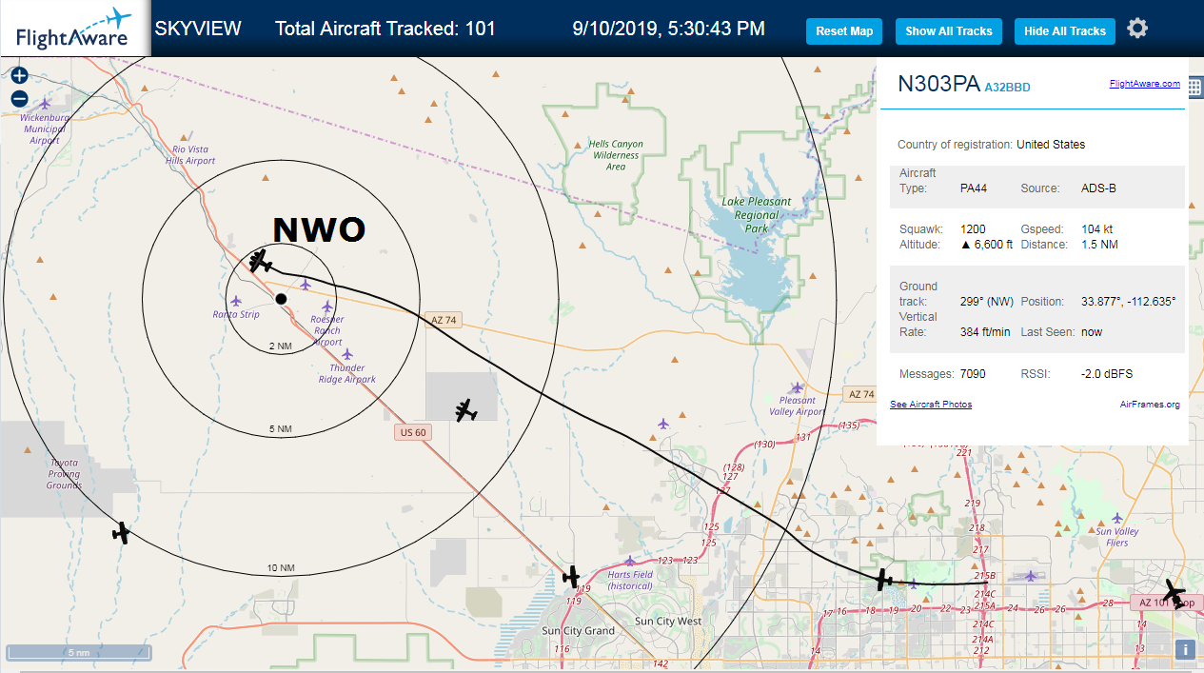The width and height of the screenshot is (1204, 673).
Task: Click the squawk value 1200
Action: coord(973,229)
